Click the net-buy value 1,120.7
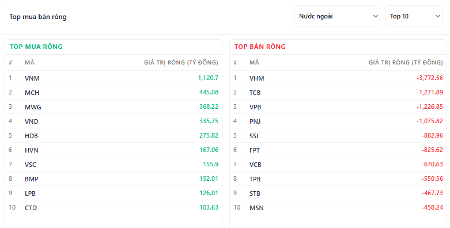450x228 pixels. coord(208,78)
